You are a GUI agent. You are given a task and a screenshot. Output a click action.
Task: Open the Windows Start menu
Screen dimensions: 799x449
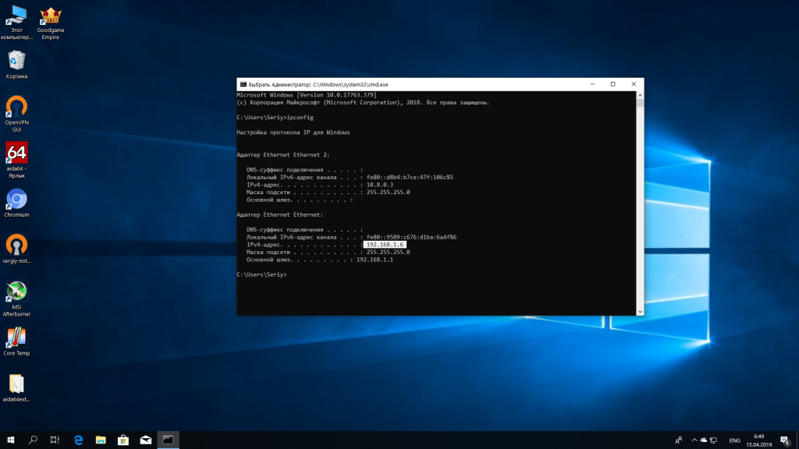[11, 440]
